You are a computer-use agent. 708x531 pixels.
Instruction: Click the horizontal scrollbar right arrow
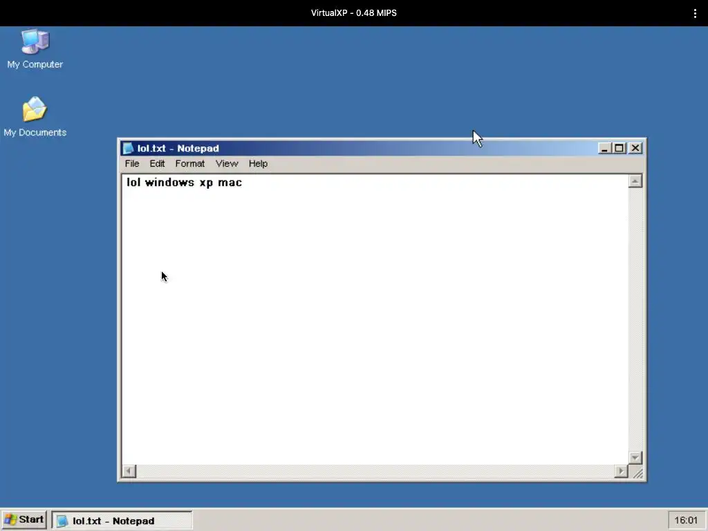622,472
